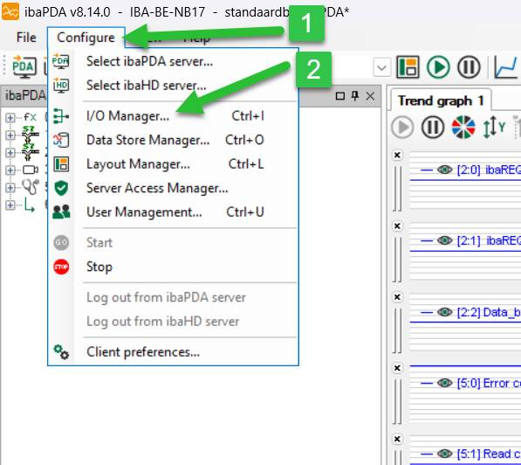521x465 pixels.
Task: Click the color wheel icon in Trend graph
Action: pyautogui.click(x=463, y=127)
